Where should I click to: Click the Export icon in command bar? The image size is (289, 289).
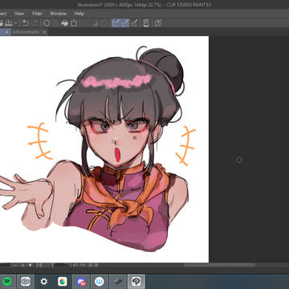[9, 23]
